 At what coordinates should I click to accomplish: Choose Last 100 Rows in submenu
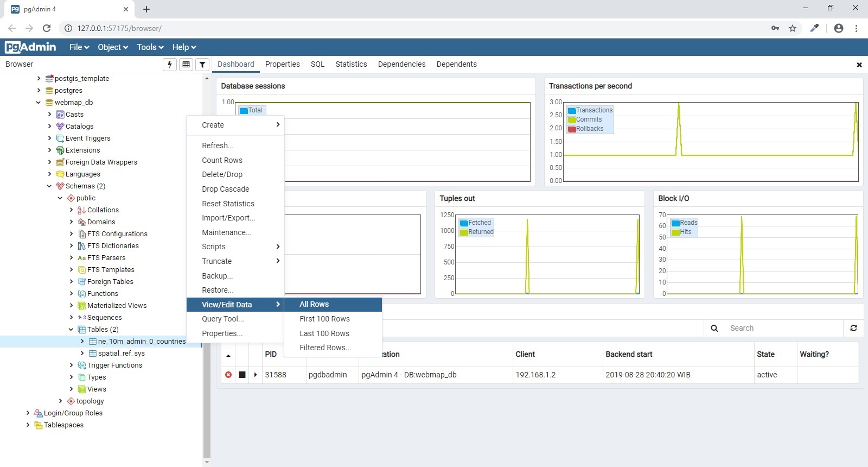click(x=333, y=334)
